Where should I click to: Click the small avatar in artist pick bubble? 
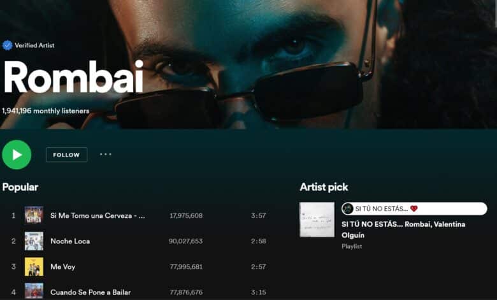pyautogui.click(x=348, y=209)
